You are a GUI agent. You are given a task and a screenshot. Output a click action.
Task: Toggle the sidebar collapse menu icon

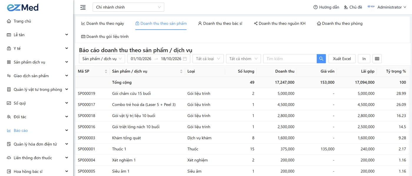click(83, 7)
